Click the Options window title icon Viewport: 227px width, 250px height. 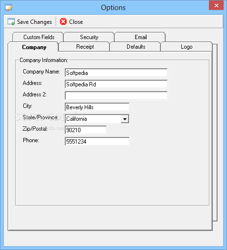[9, 7]
